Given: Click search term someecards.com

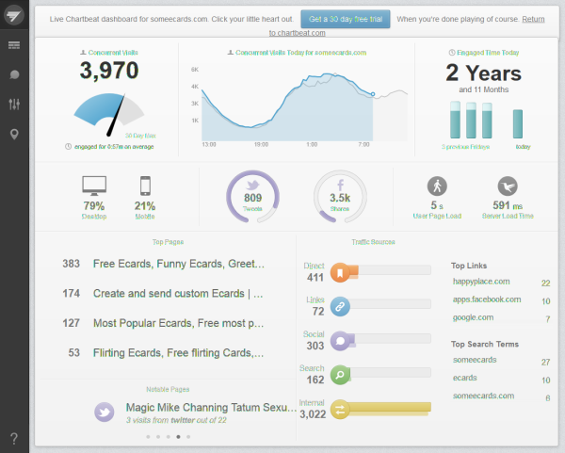Looking at the screenshot, I should click(x=484, y=396).
